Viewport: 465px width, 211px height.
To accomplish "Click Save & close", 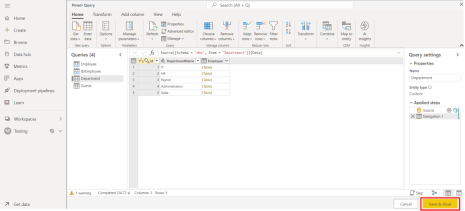I will click(x=440, y=204).
